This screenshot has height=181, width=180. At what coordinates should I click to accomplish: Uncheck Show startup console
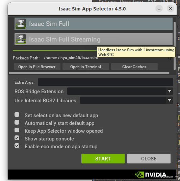(17, 138)
